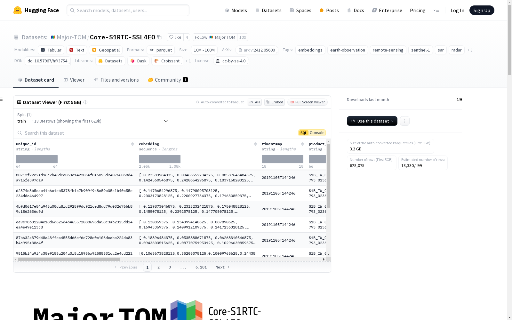The width and height of the screenshot is (512, 320).
Task: Click the remote-sensing tag
Action: click(x=388, y=50)
